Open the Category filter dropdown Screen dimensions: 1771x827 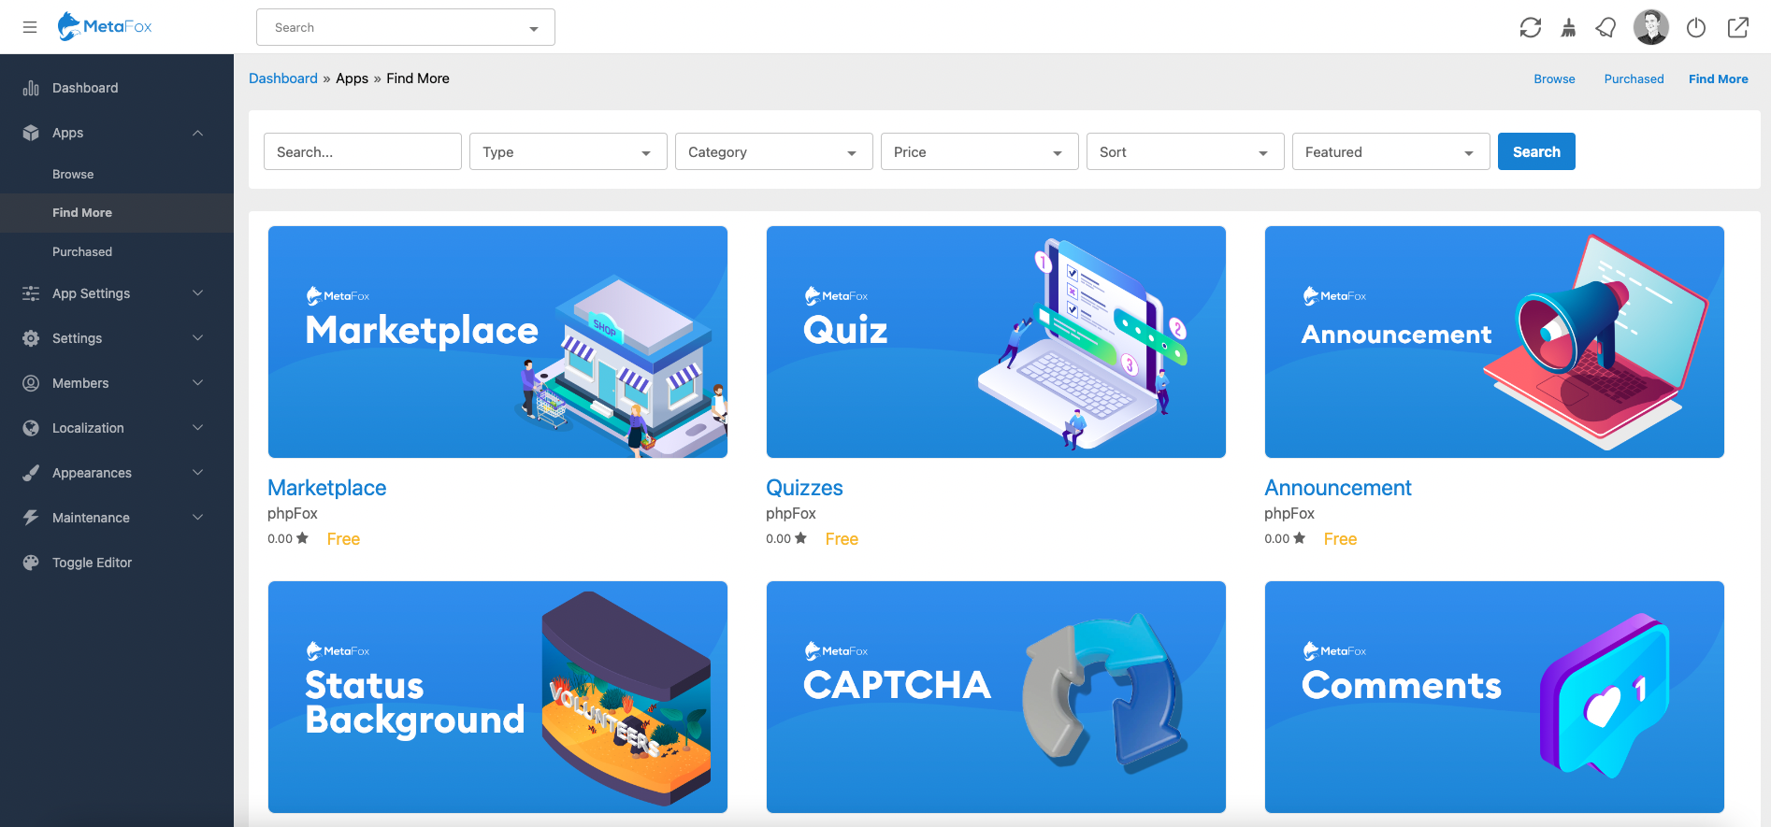pos(774,151)
